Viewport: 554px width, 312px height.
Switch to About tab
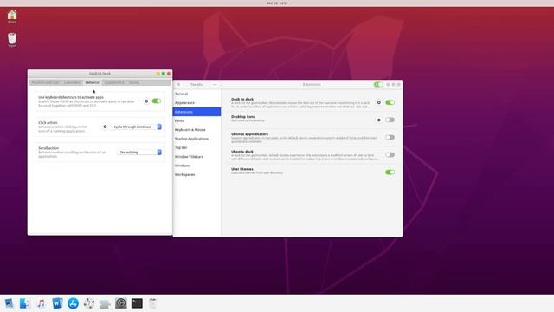tap(134, 82)
